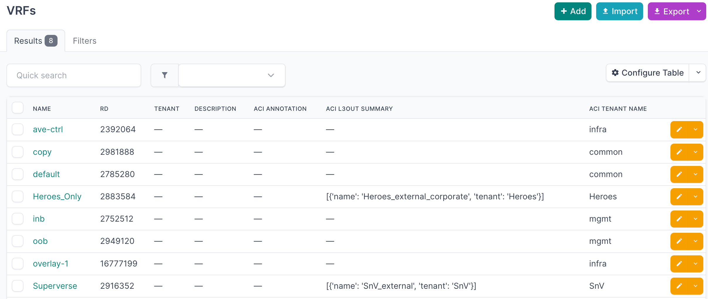
Task: Click the download icon on the Export button
Action: point(658,11)
